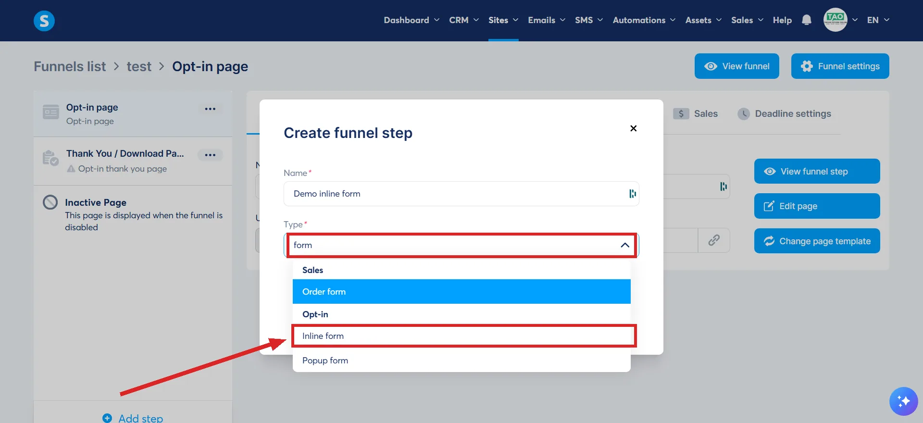Go to Funnels list breadcrumb
The width and height of the screenshot is (923, 423).
(70, 66)
